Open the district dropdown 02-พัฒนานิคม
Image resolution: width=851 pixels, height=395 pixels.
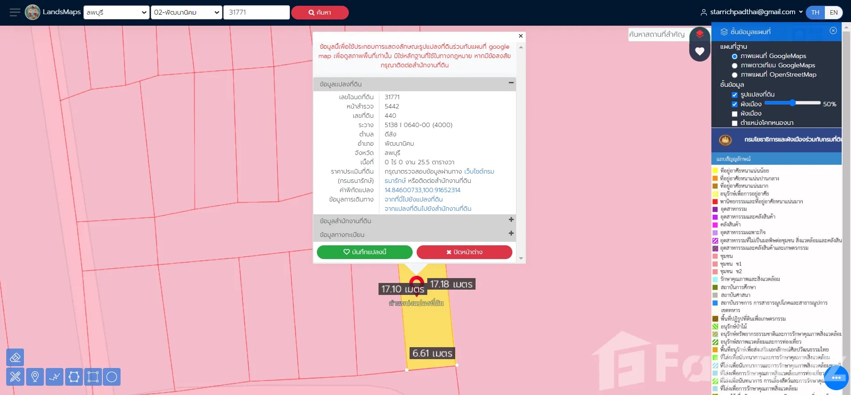tap(186, 12)
